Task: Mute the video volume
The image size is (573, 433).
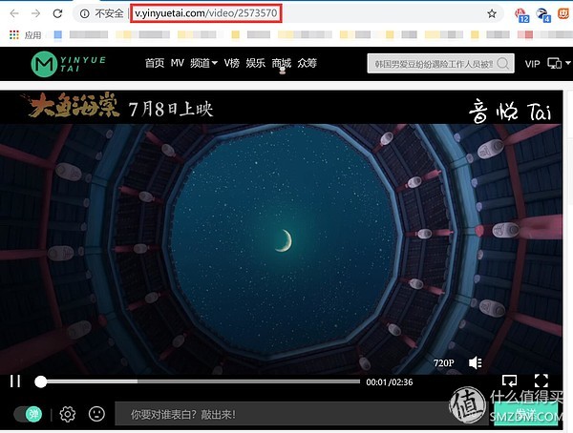Action: (x=475, y=362)
